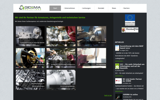Image resolution: width=160 pixels, height=100 pixels.
Task: Open the Re-Engineering image tile
Action: 92,58
